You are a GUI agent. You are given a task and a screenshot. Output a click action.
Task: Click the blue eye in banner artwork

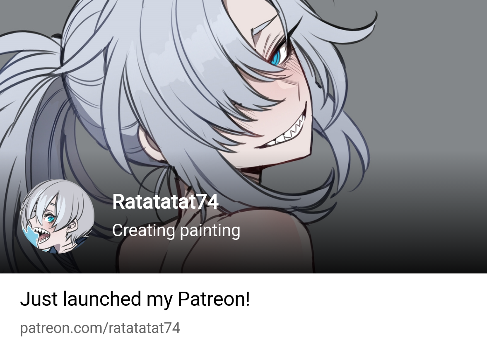277,56
